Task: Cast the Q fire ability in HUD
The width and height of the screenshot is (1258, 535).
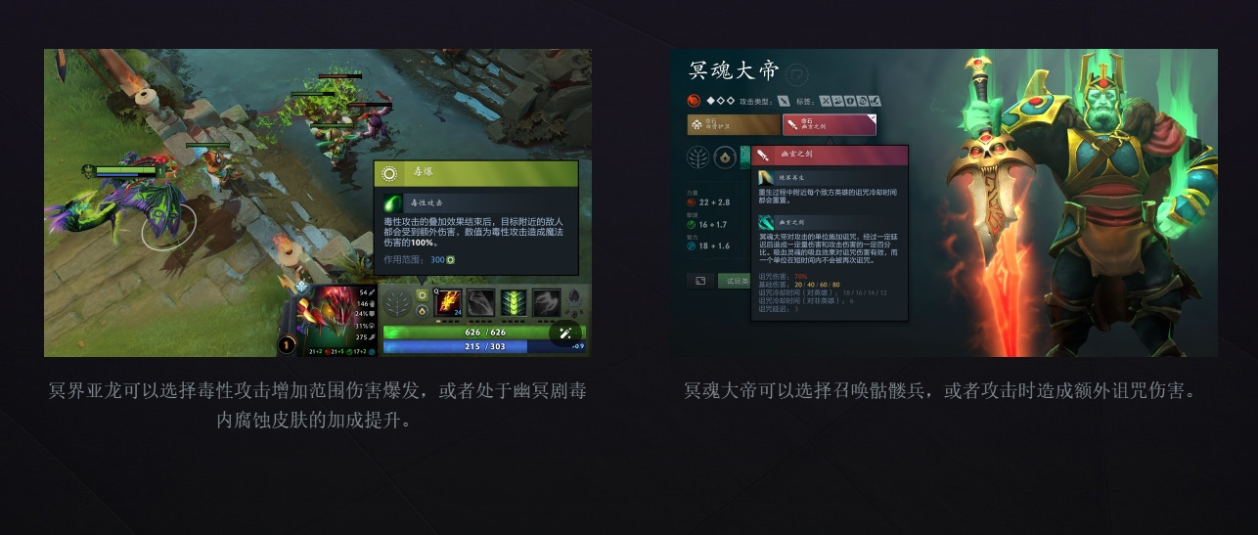Action: [449, 303]
